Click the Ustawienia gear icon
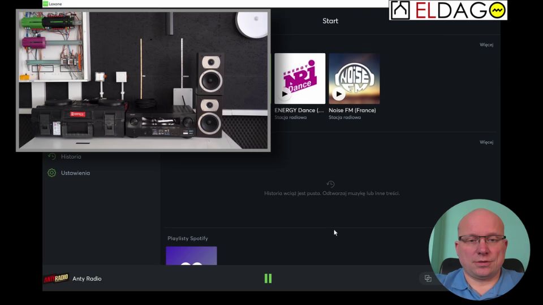This screenshot has height=305, width=543. coord(51,173)
